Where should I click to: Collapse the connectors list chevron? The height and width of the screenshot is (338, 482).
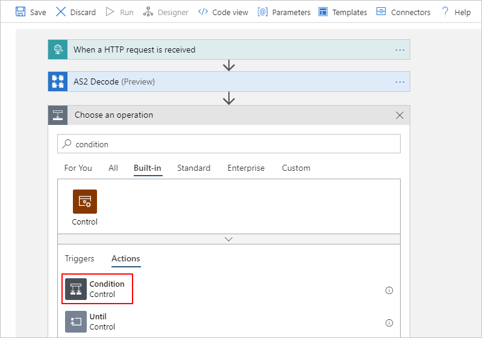[228, 239]
